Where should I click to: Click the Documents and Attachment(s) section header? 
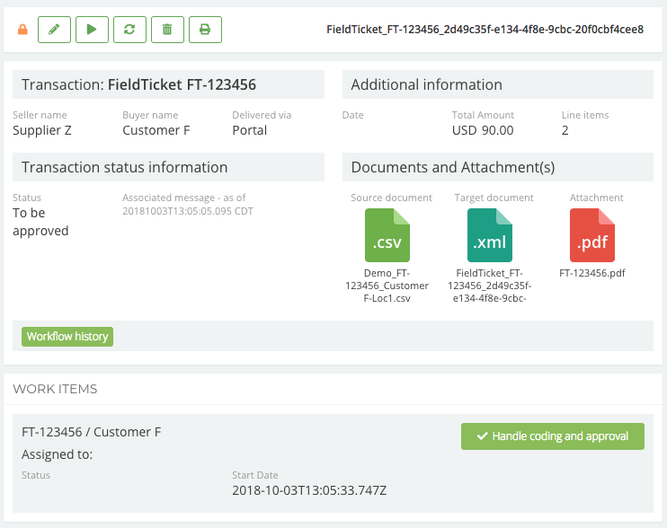452,168
